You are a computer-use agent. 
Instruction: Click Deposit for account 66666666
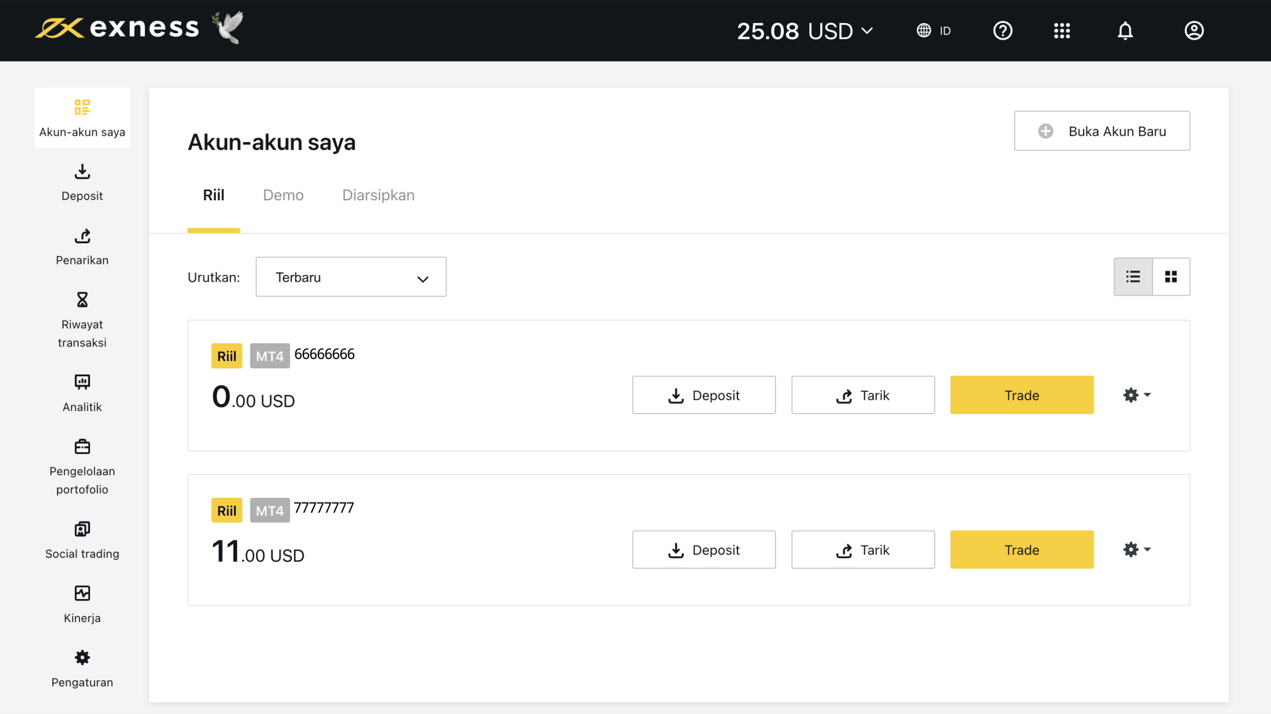coord(704,395)
